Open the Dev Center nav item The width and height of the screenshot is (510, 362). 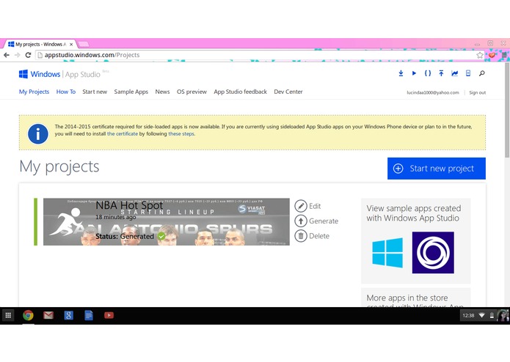click(288, 92)
